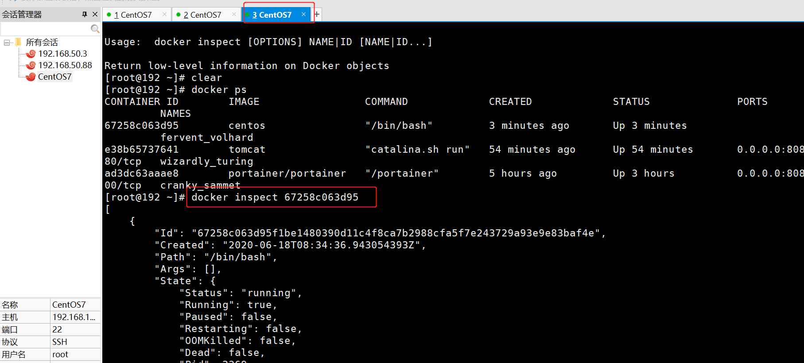The height and width of the screenshot is (363, 804).
Task: Focus the session search input field
Action: (x=46, y=29)
